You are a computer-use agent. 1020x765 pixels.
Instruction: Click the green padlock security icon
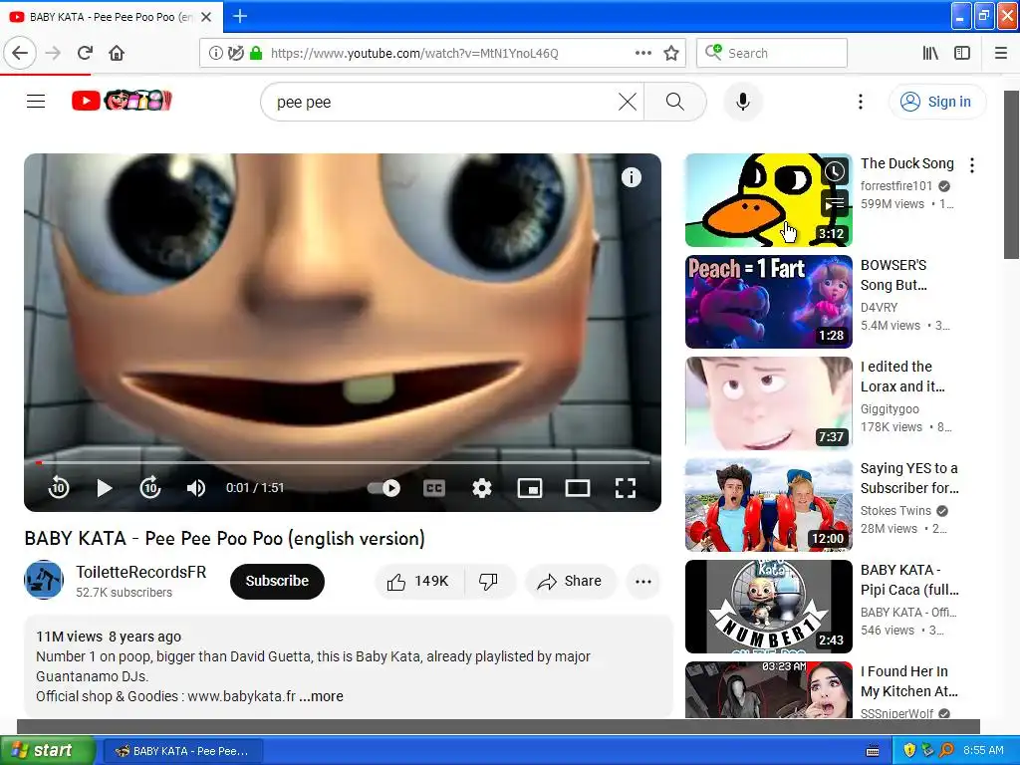pos(256,53)
